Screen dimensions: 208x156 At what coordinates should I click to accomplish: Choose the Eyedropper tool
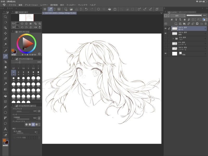point(5,51)
